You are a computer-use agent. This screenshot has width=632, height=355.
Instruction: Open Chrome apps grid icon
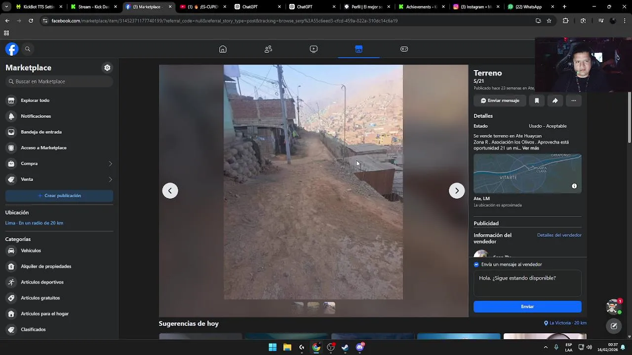[6, 33]
